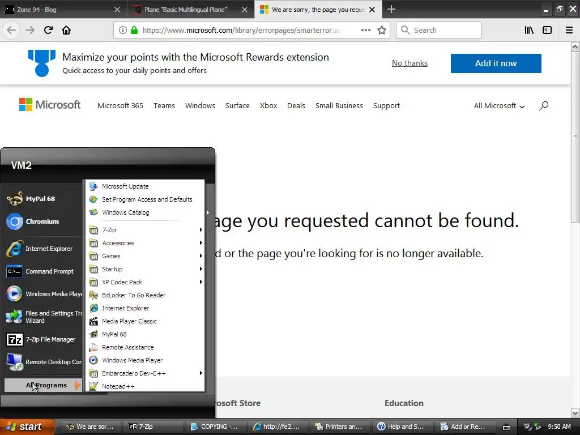Expand the 7-Zip programs folder
This screenshot has width=580, height=435.
(145, 230)
